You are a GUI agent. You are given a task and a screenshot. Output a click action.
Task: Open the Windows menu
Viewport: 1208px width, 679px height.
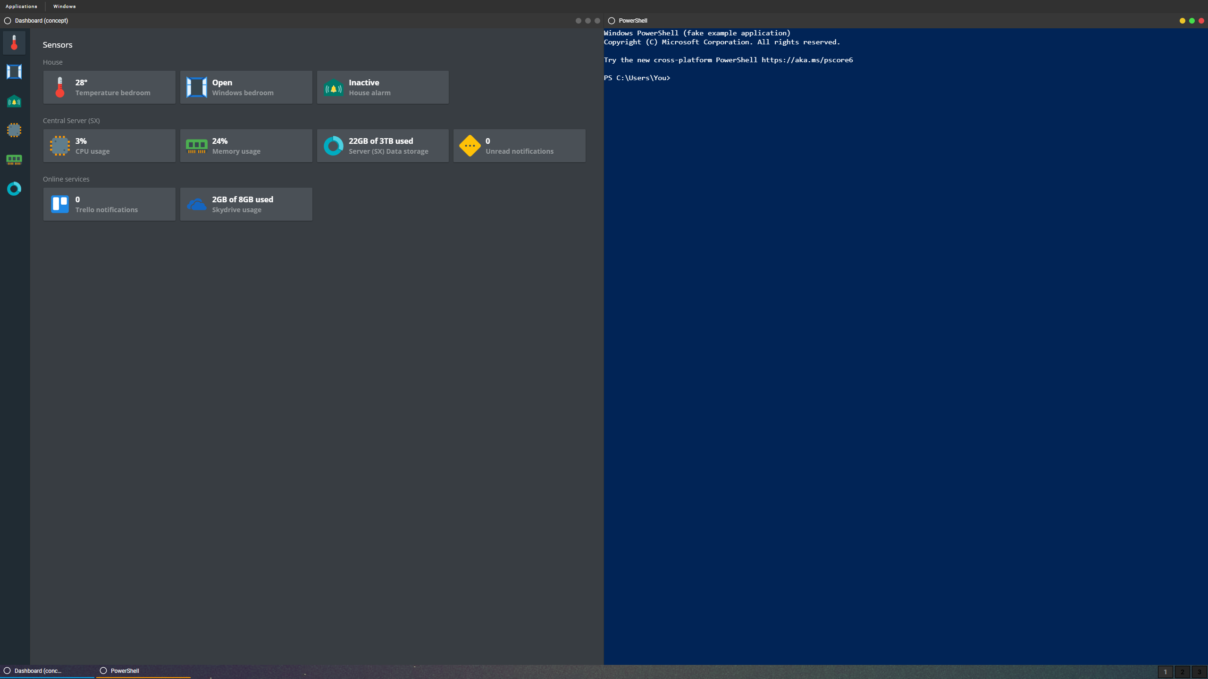(x=64, y=6)
